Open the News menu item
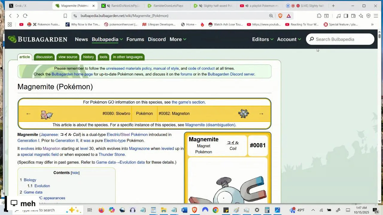The width and height of the screenshot is (383, 215). (81, 39)
